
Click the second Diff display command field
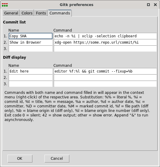[x=105, y=78]
